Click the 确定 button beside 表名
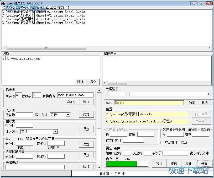214x178 pixels. 192,102
